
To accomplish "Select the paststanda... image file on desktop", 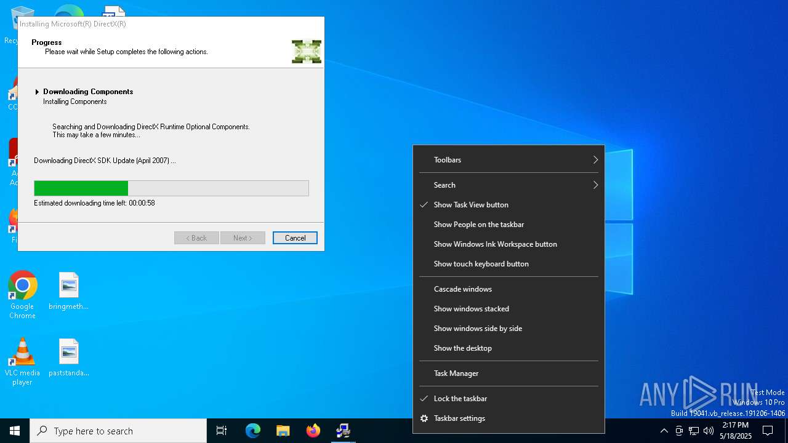I will [x=69, y=357].
